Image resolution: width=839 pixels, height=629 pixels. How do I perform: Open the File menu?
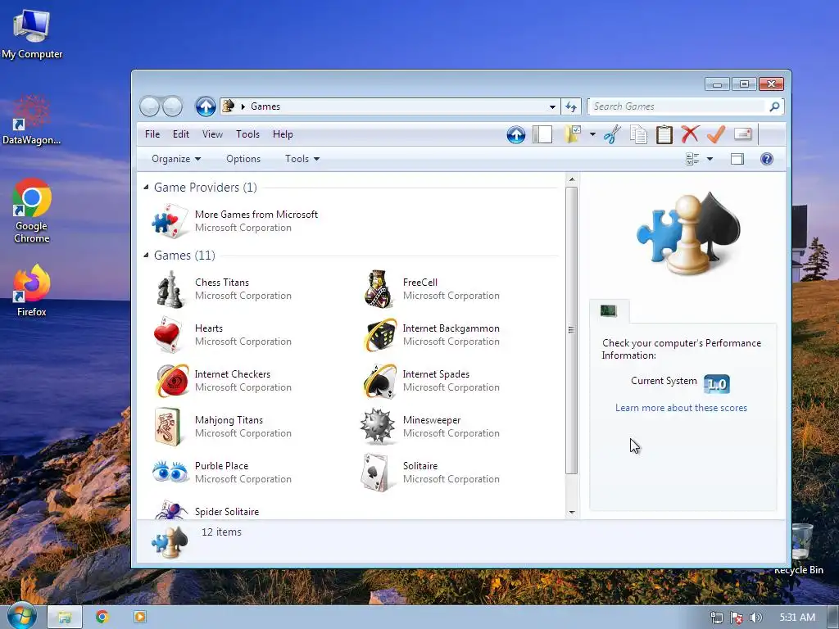[152, 134]
